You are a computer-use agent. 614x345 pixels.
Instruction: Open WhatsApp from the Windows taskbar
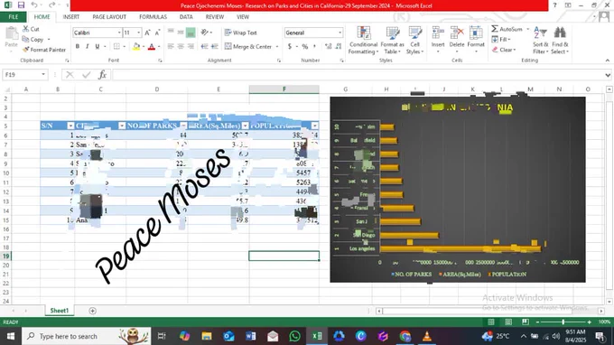[294, 336]
